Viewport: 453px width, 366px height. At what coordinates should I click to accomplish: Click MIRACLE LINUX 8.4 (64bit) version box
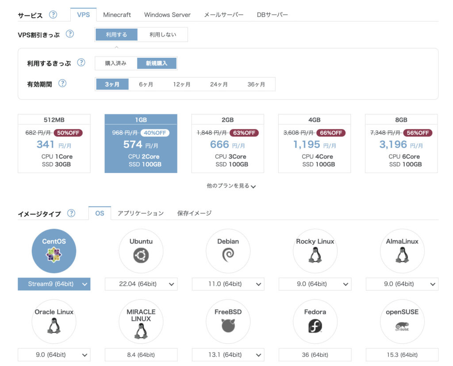pos(141,355)
